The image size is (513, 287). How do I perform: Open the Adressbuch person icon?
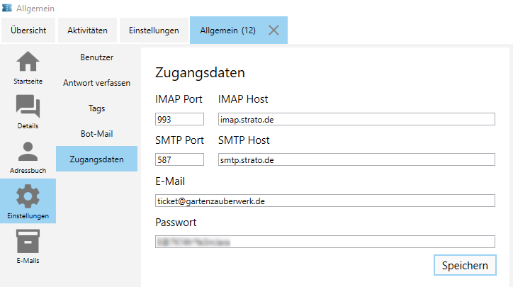pos(28,152)
